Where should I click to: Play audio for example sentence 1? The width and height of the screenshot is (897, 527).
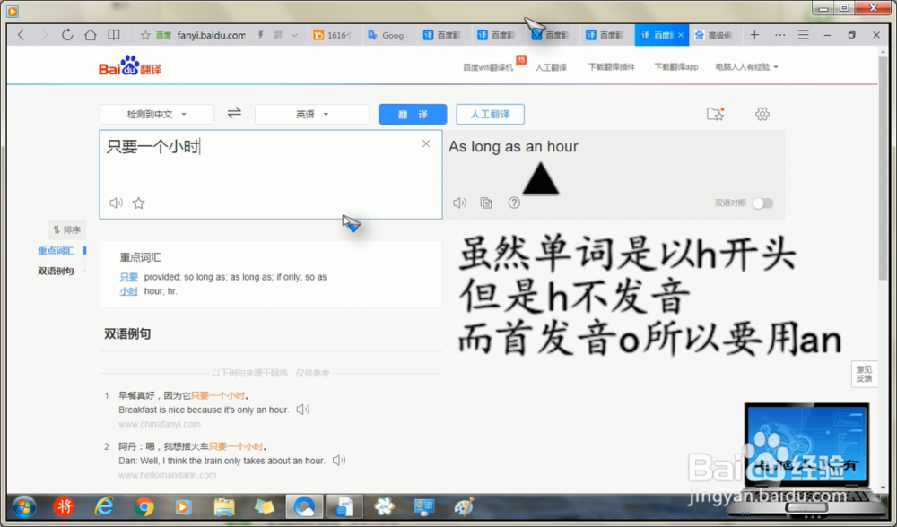point(302,410)
